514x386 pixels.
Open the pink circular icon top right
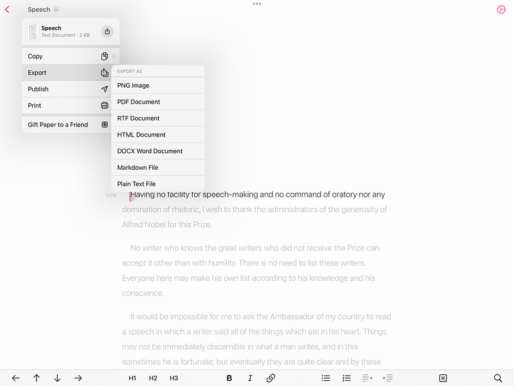pos(501,10)
